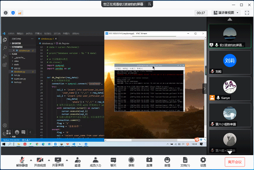Turn on the camera via 开启视频
This screenshot has height=170, width=254.
(39, 159)
